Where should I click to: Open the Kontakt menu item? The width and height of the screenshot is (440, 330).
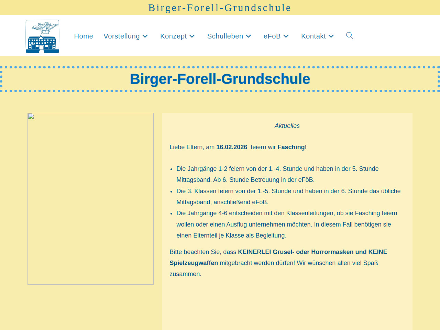(313, 36)
